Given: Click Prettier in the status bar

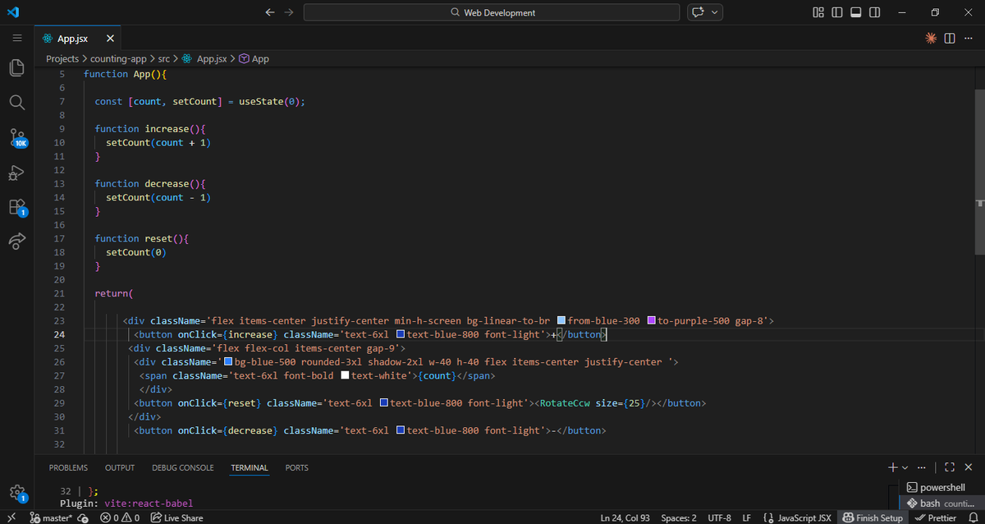Looking at the screenshot, I should (936, 517).
